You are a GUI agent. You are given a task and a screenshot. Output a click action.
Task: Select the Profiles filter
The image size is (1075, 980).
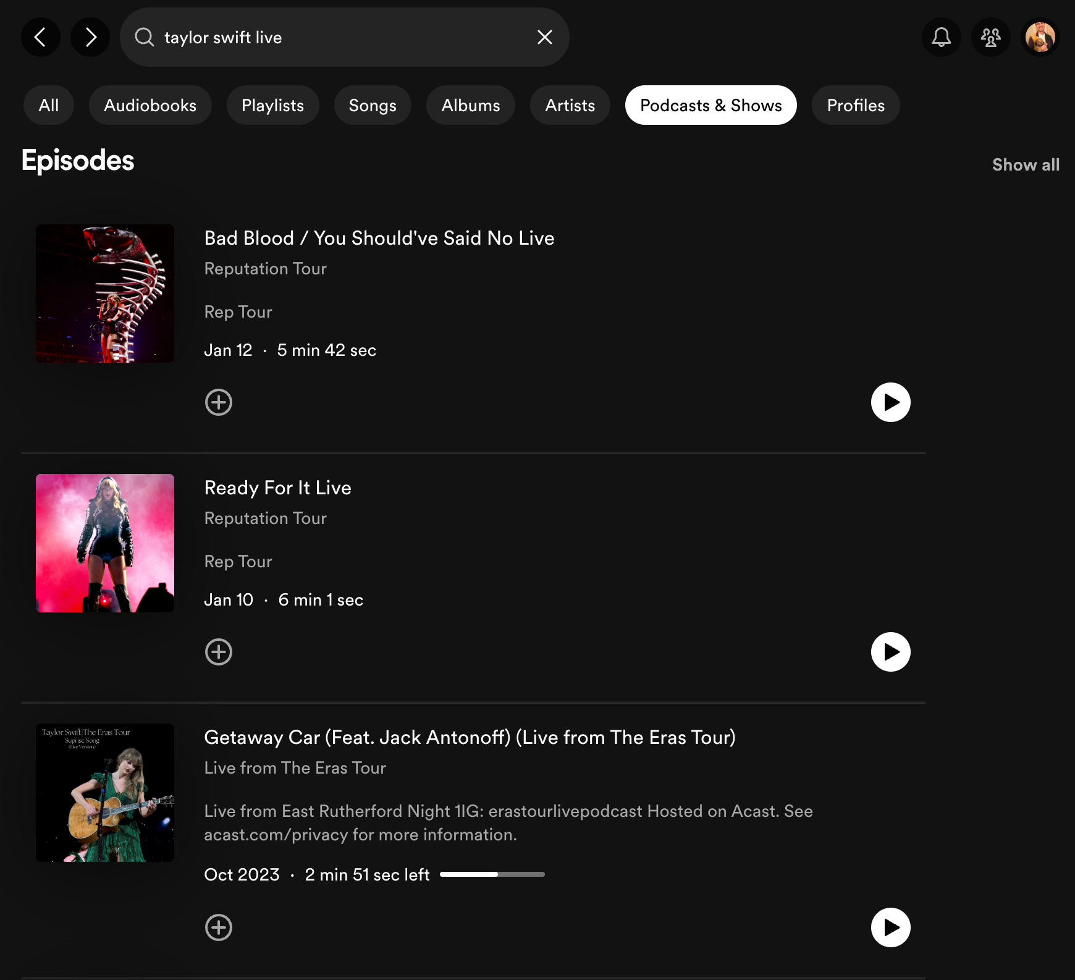click(856, 105)
